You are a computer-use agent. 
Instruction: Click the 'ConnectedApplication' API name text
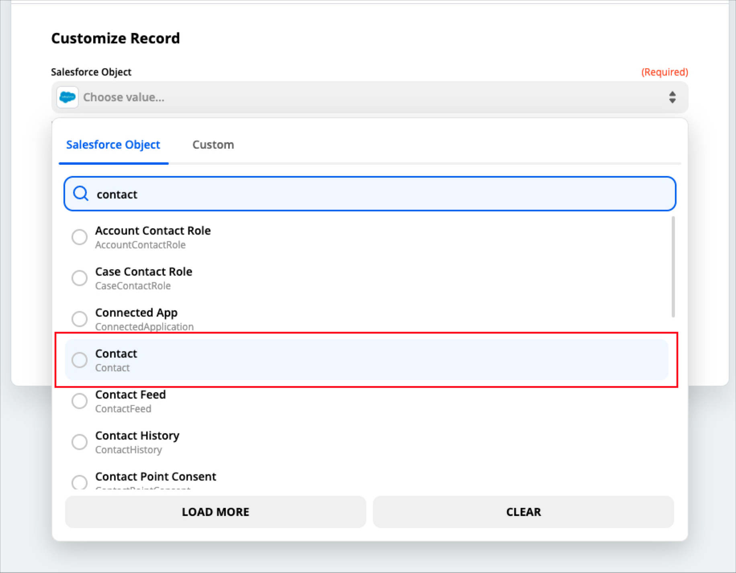pos(144,327)
